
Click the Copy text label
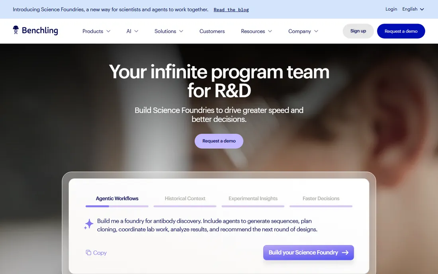click(x=100, y=253)
